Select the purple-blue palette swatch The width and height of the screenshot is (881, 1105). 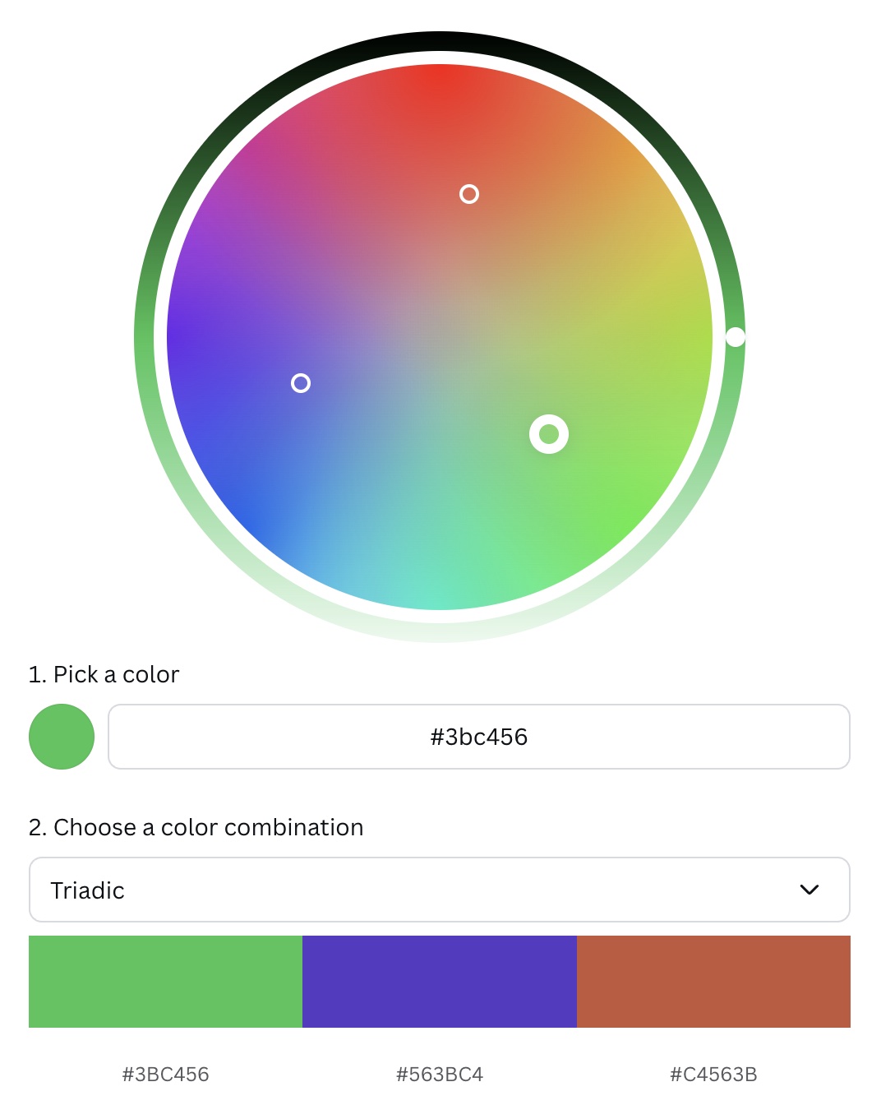[x=440, y=982]
